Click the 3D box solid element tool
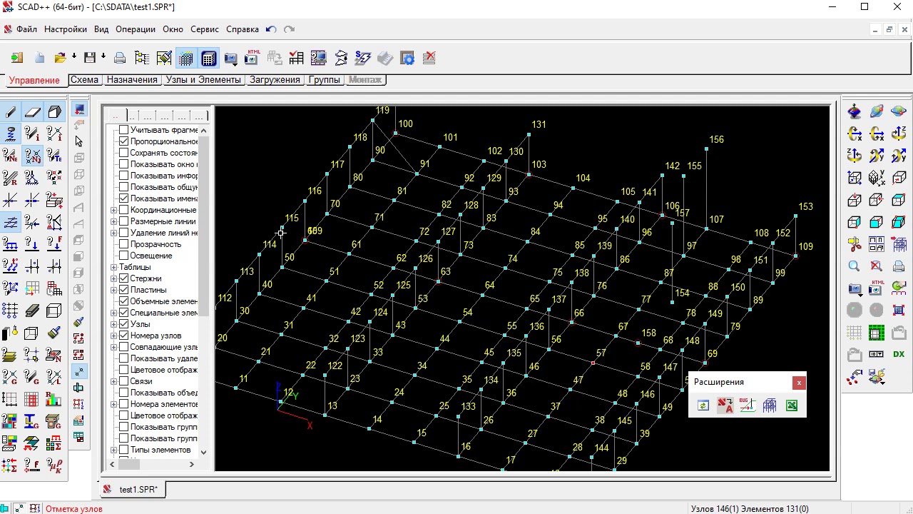913x514 pixels. click(x=54, y=111)
